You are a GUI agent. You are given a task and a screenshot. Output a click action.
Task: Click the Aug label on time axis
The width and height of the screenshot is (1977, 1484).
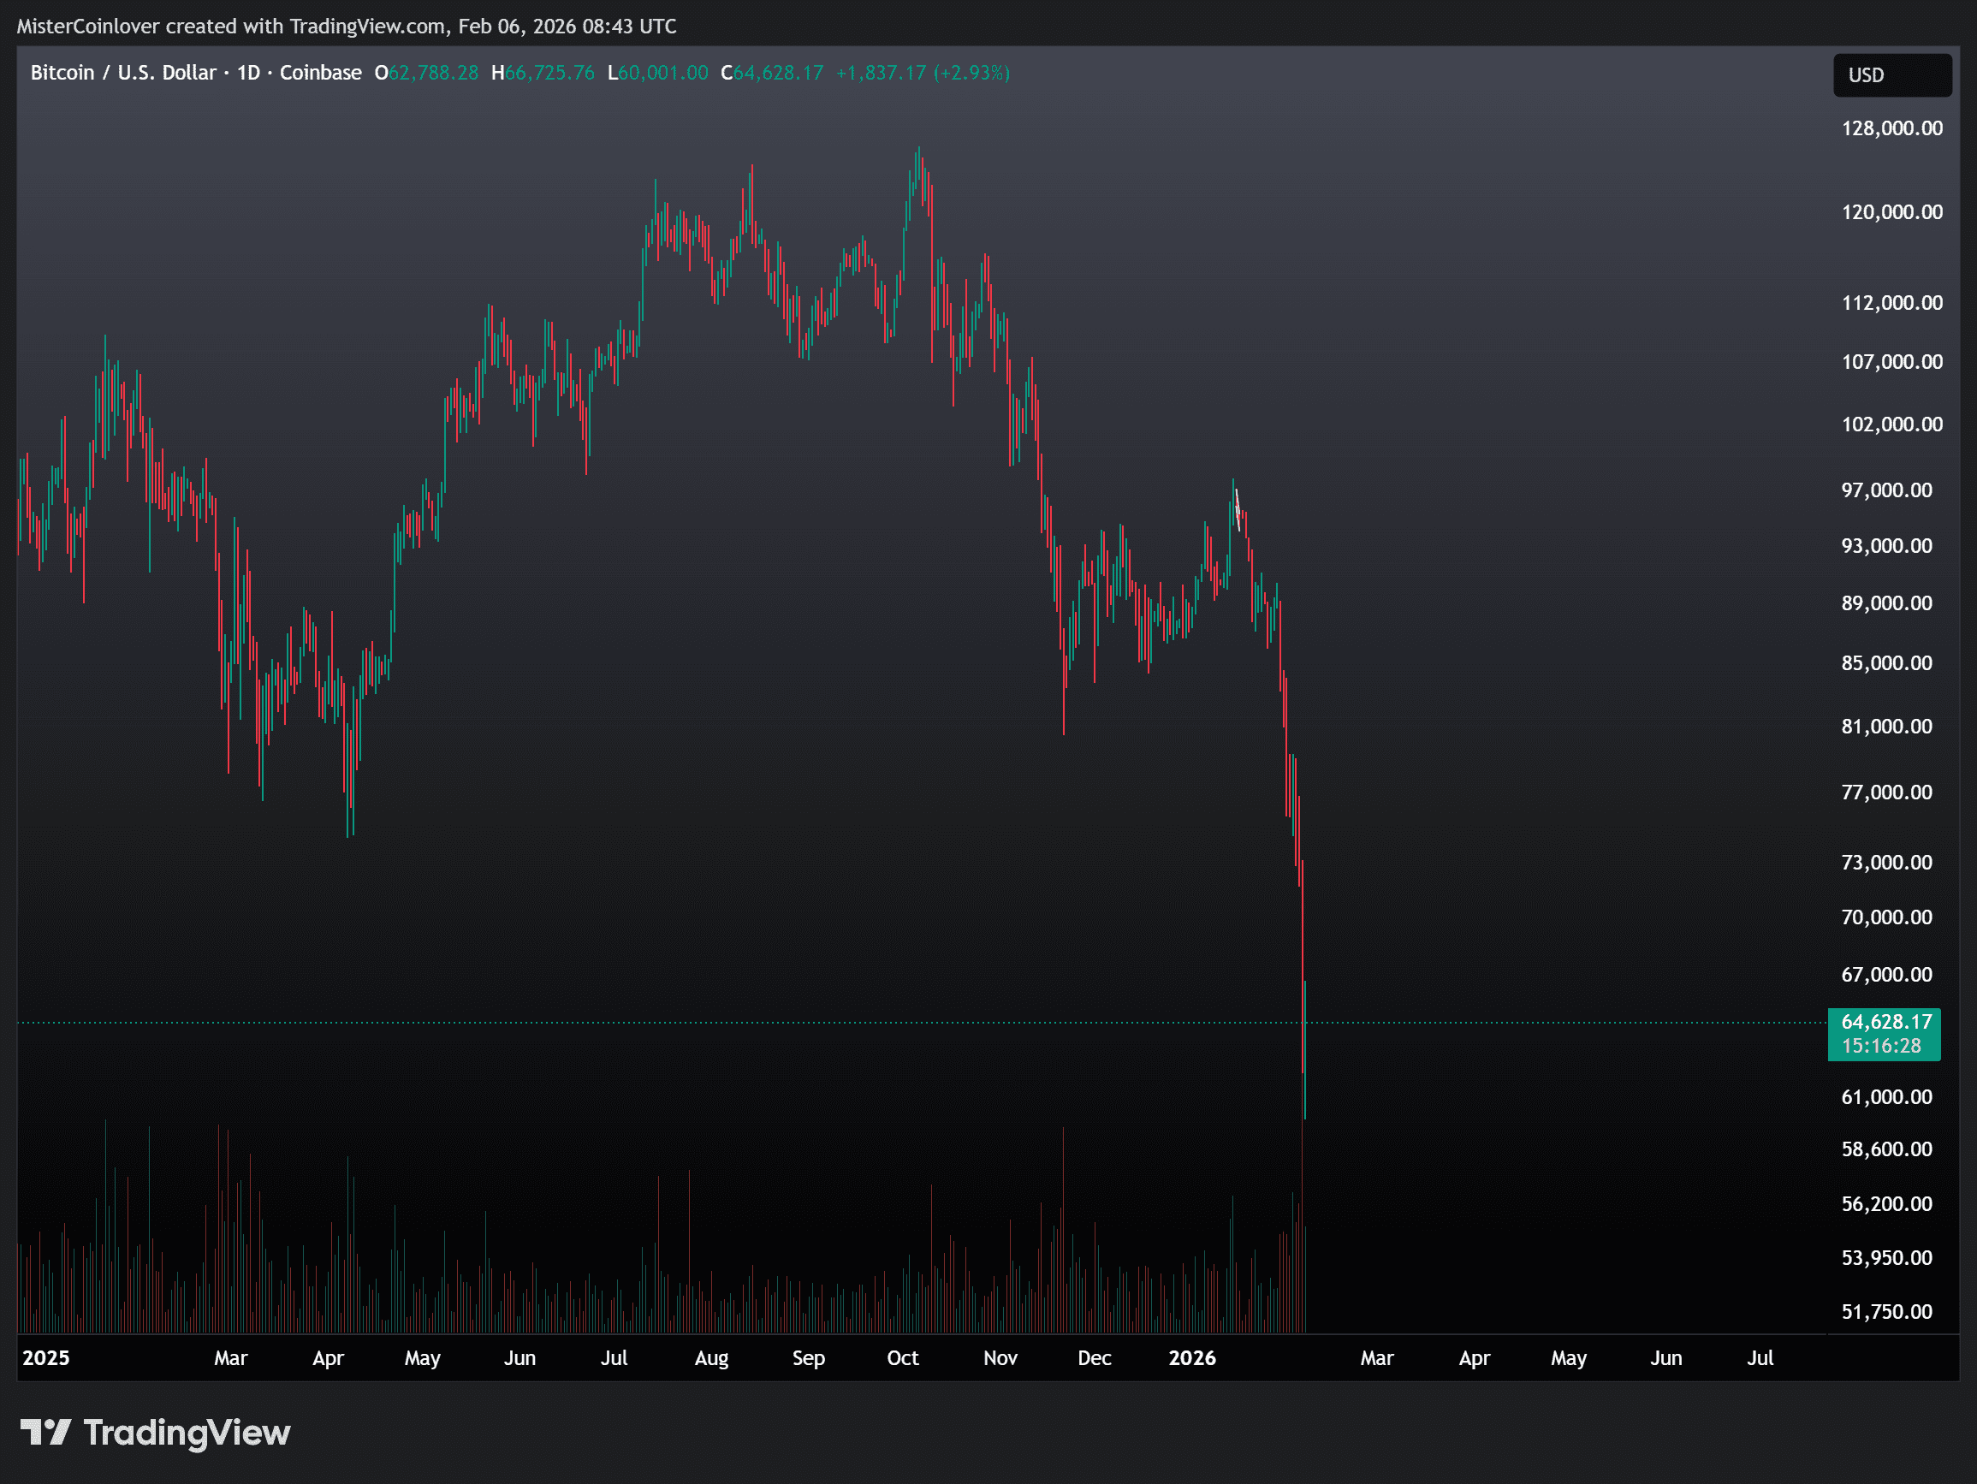pyautogui.click(x=710, y=1358)
